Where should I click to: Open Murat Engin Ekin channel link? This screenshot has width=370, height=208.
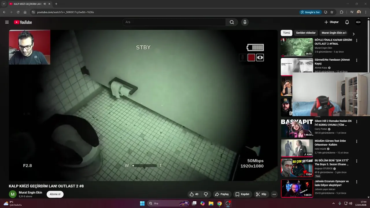tap(30, 192)
